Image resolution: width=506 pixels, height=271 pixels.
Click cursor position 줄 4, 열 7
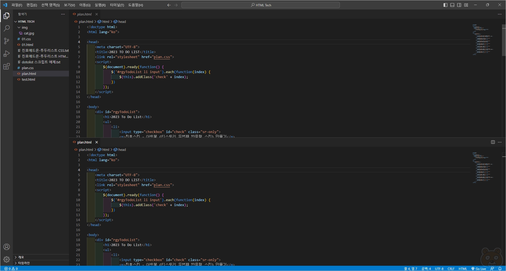[411, 269]
